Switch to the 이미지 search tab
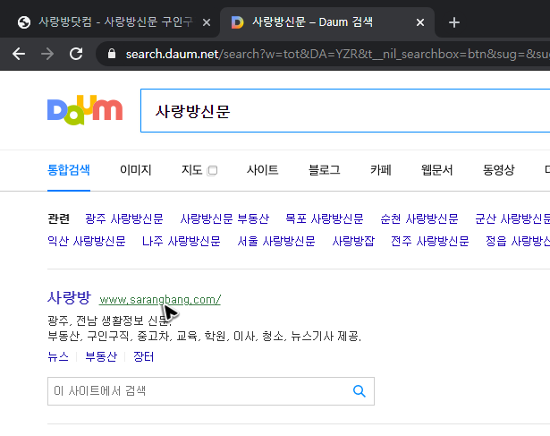This screenshot has height=436, width=550. click(135, 170)
